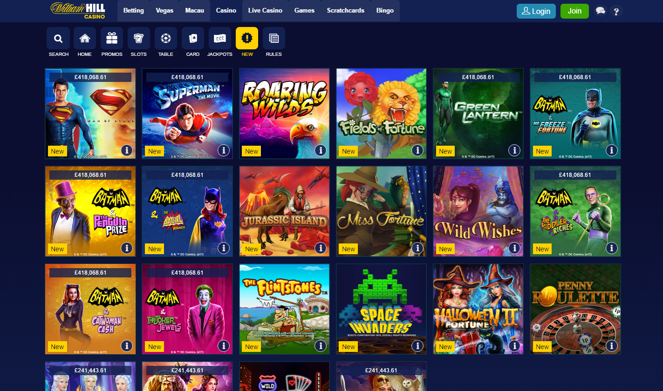The height and width of the screenshot is (391, 663).
Task: Select the New games icon
Action: click(247, 39)
